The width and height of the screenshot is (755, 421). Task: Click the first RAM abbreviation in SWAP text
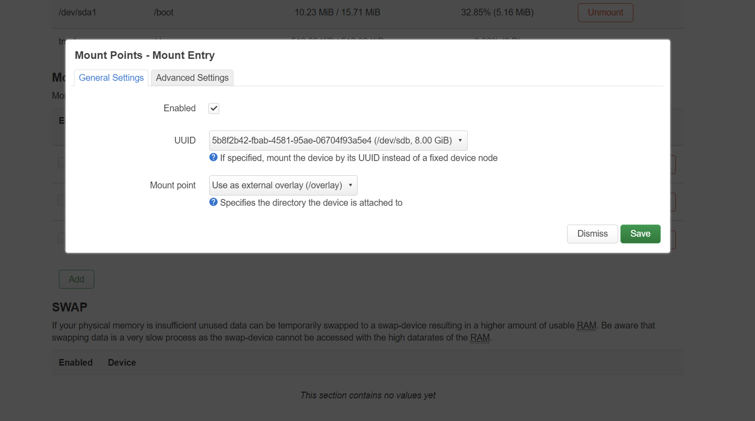[x=586, y=325]
